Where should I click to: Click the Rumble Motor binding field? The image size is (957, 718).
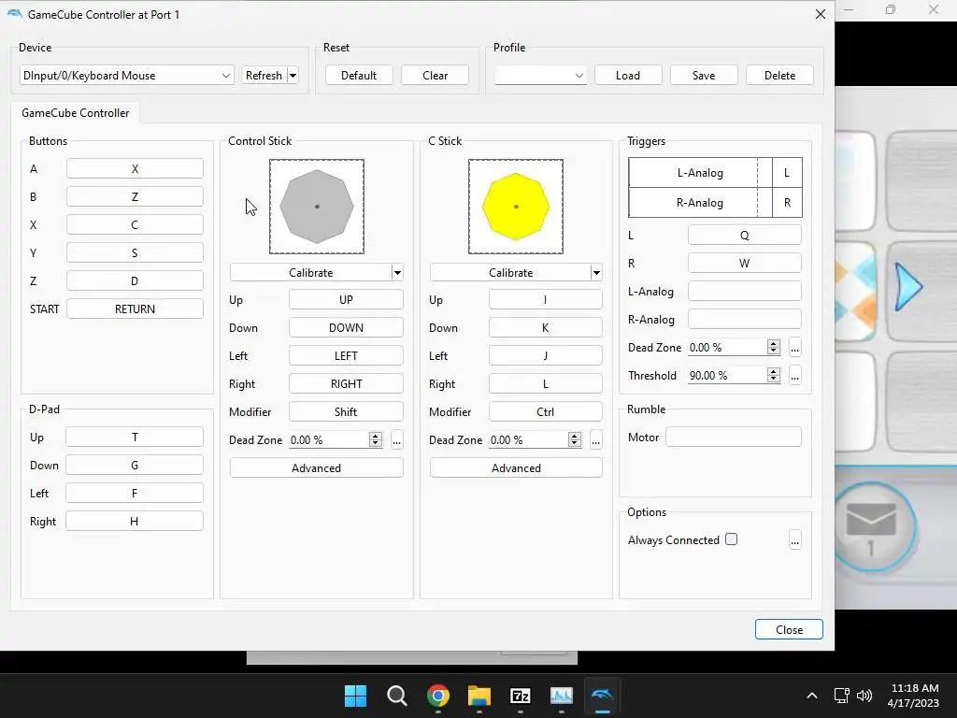(x=734, y=438)
